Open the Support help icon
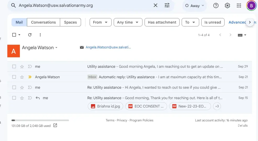This screenshot has width=258, height=141. [x=216, y=5]
